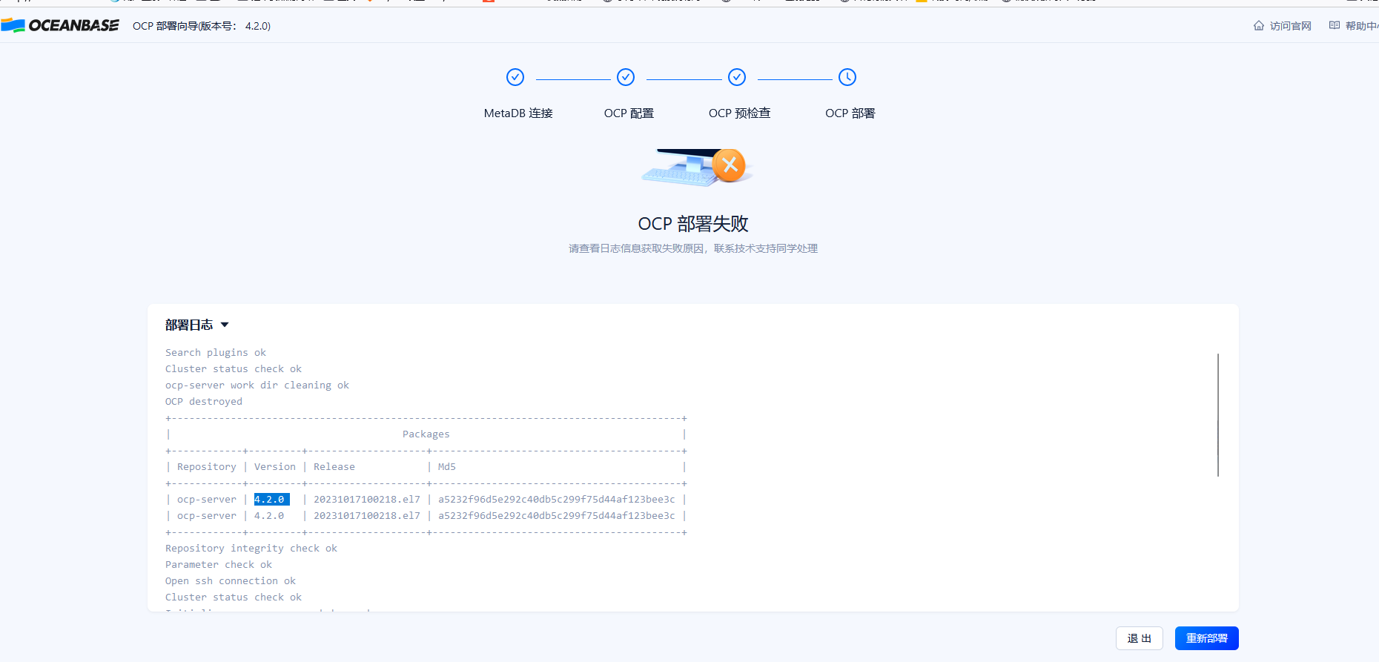1379x662 pixels.
Task: Click the 'Release' column header
Action: pyautogui.click(x=334, y=467)
